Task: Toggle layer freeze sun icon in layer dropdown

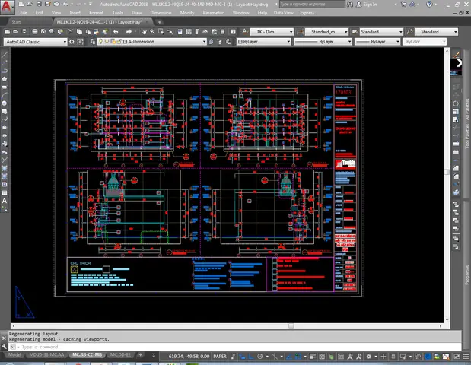Action: [107, 42]
